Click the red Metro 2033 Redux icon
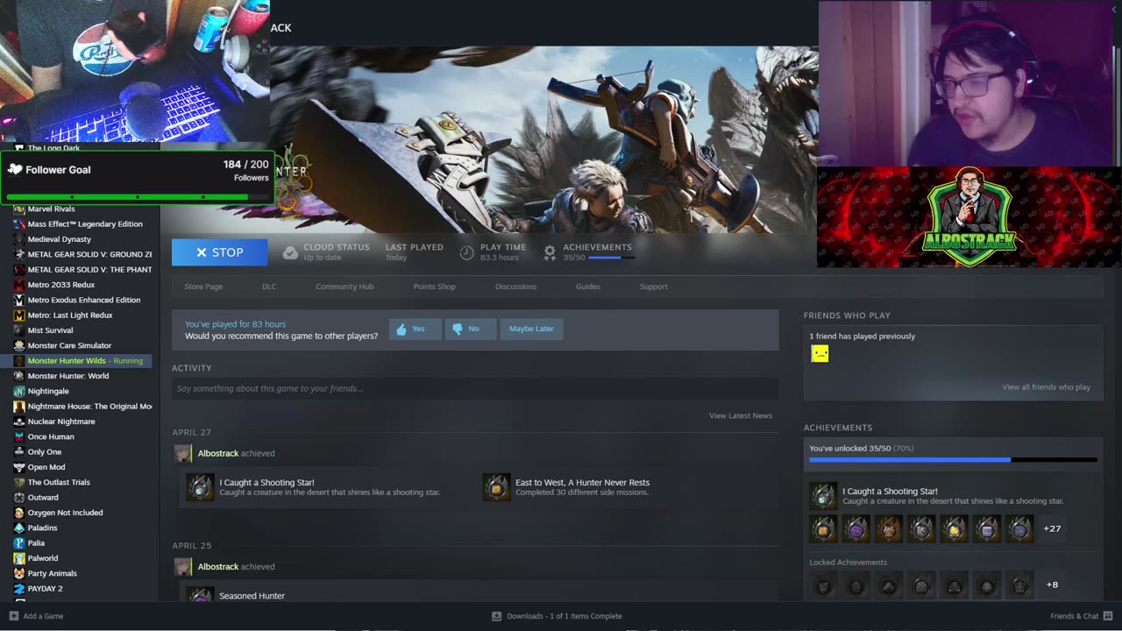Screen dimensions: 1122x631 [19, 285]
